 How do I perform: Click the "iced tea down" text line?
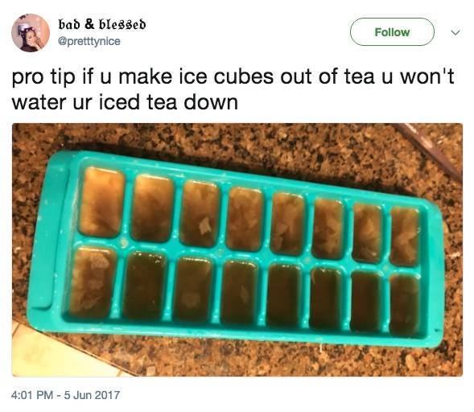167,102
